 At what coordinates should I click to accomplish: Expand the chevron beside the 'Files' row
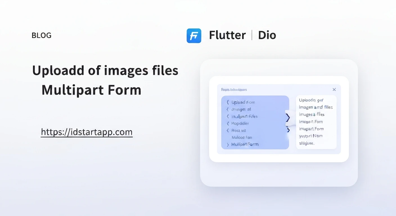tap(228, 116)
